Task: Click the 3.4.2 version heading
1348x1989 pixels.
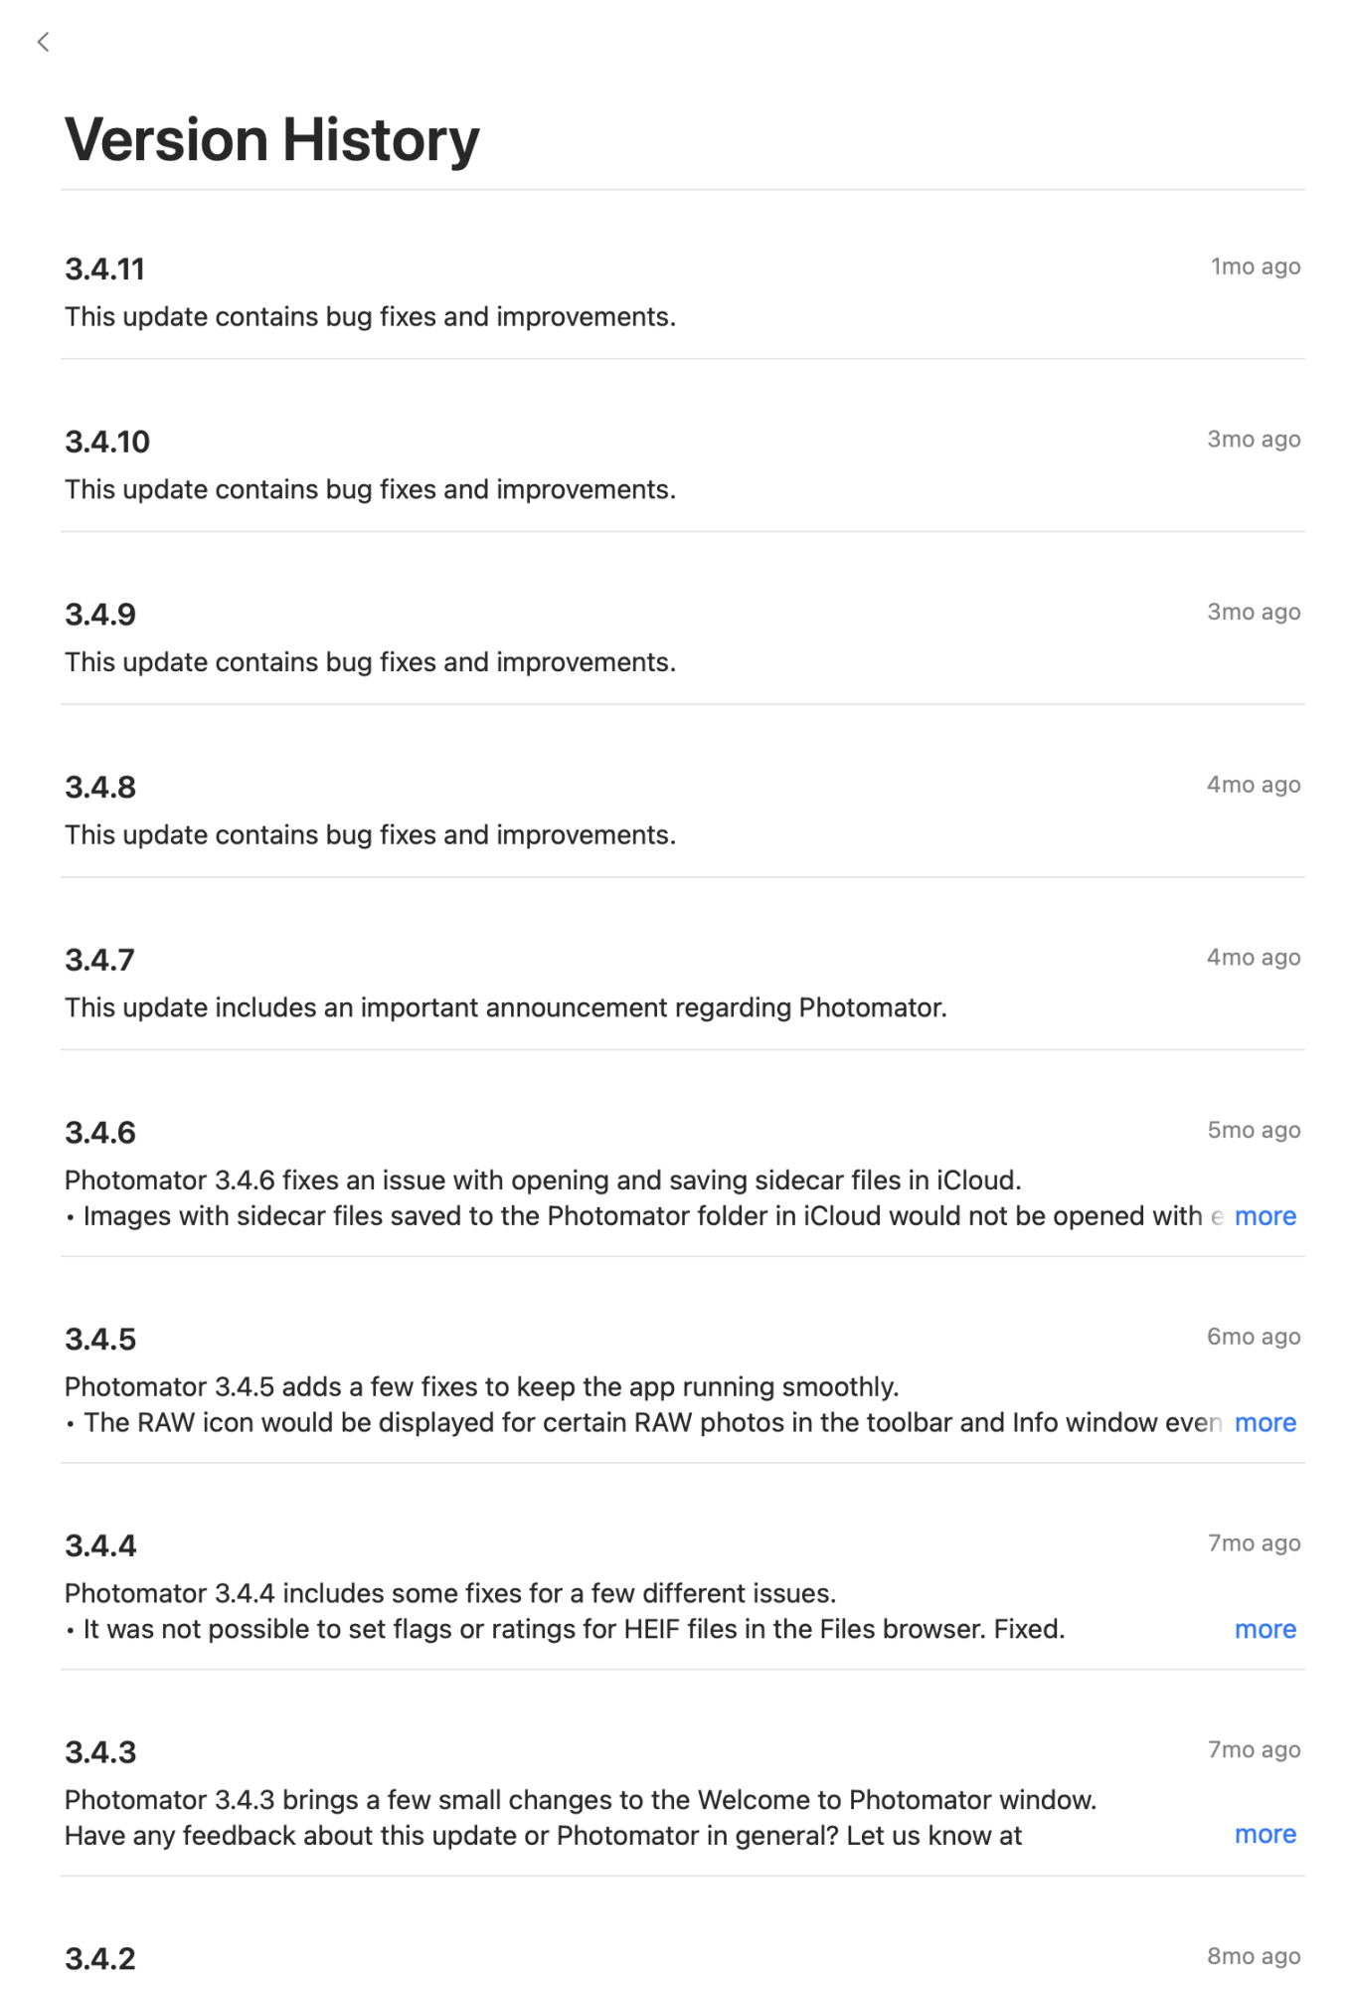Action: pos(99,1957)
